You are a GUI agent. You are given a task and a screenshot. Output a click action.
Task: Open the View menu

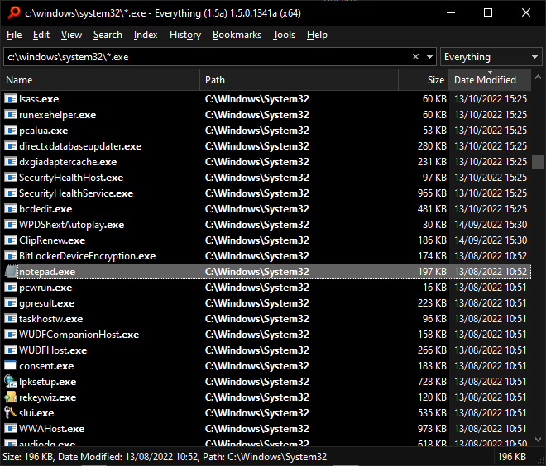(71, 35)
